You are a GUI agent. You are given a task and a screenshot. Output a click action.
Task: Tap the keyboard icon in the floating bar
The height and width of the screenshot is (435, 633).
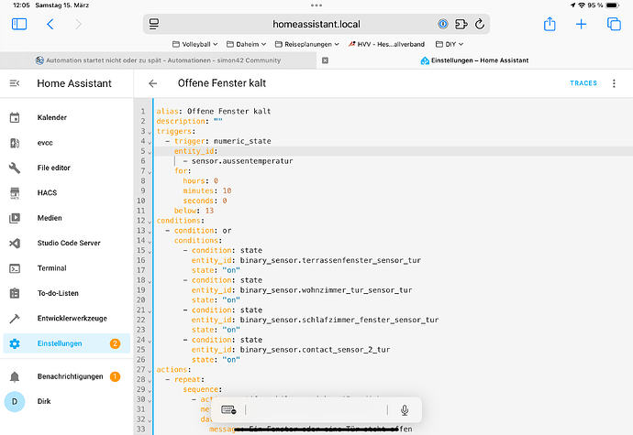[228, 410]
